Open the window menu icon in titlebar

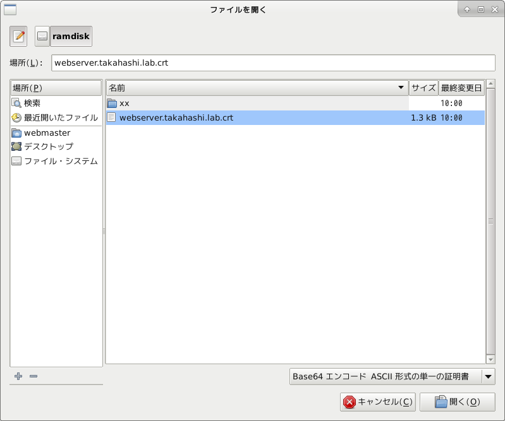click(x=10, y=9)
